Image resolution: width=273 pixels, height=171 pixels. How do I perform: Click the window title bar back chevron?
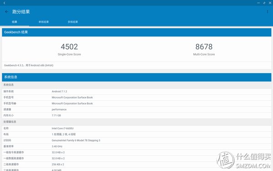click(x=5, y=3)
